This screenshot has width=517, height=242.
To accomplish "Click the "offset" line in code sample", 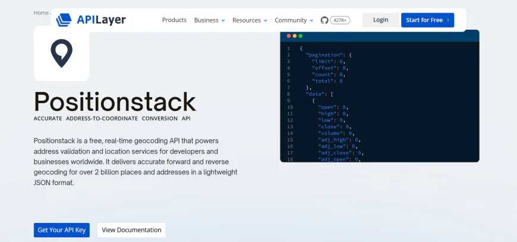I will [330, 68].
